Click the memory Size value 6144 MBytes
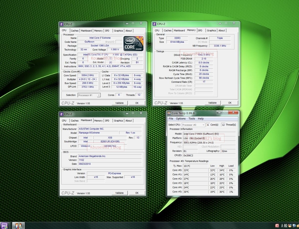Image resolution: width=299 pixels, height=229 pixels. point(177,42)
